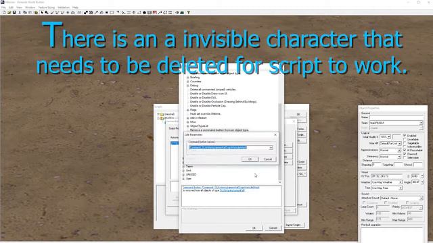Viewport: 433px width, 243px height.
Task: Expand the Counters tree node
Action: [x=188, y=82]
